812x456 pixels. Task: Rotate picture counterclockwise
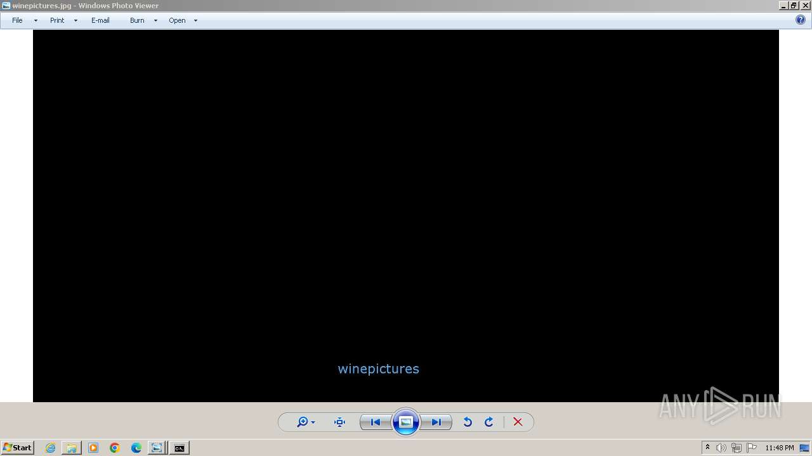[468, 422]
